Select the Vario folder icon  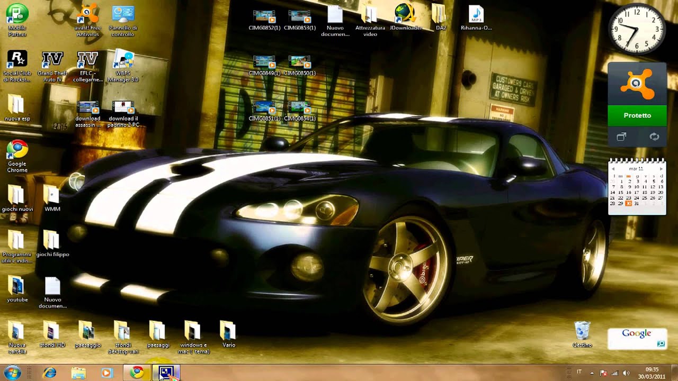pos(228,334)
